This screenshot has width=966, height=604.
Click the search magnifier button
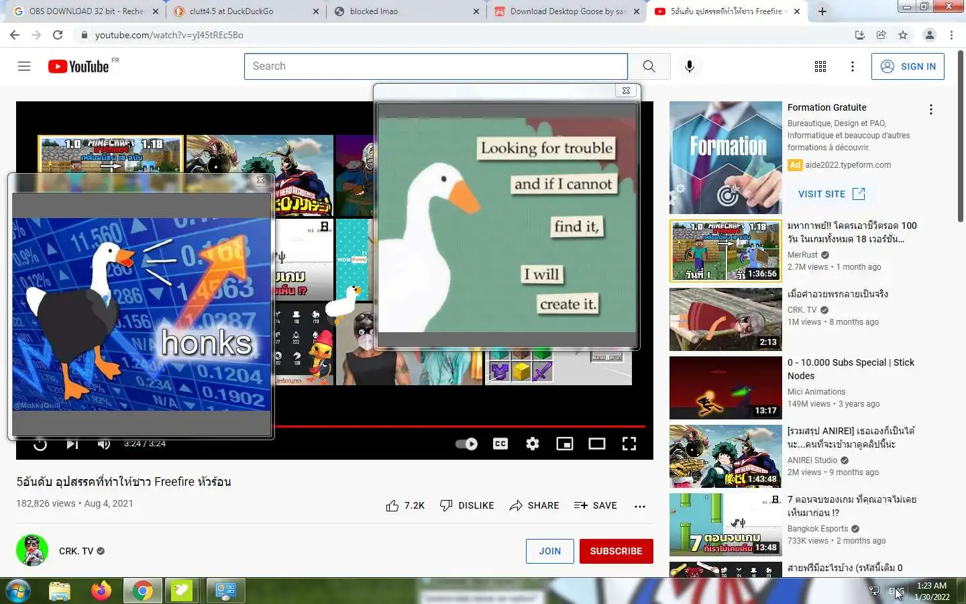(649, 66)
